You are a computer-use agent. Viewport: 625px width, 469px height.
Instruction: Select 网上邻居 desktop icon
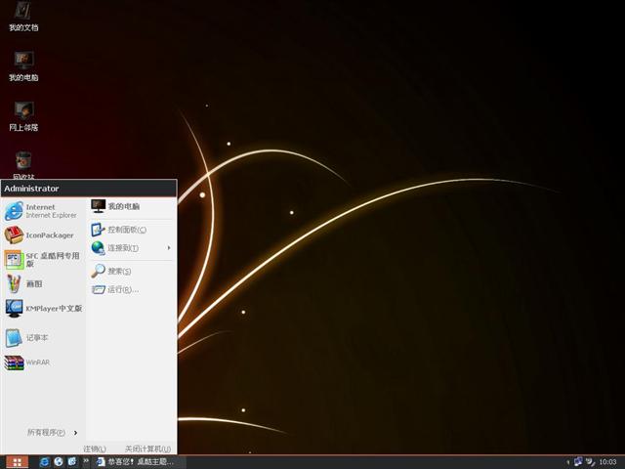[x=23, y=115]
